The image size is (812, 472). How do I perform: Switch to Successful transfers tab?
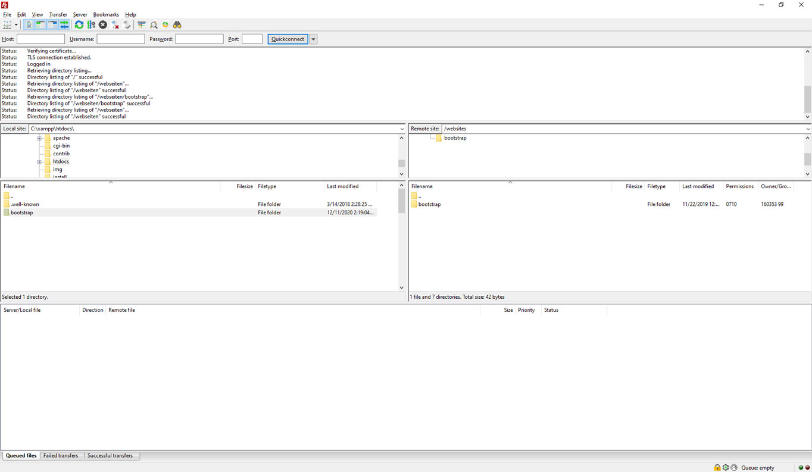click(x=110, y=456)
